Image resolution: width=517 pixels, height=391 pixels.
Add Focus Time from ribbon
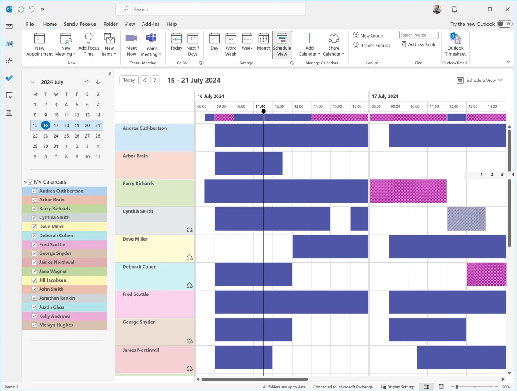(89, 44)
